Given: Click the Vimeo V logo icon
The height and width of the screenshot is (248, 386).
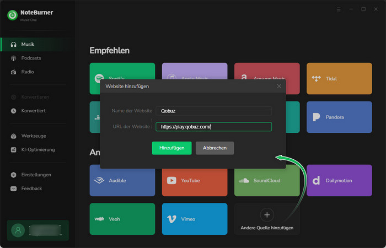Looking at the screenshot, I should [171, 219].
